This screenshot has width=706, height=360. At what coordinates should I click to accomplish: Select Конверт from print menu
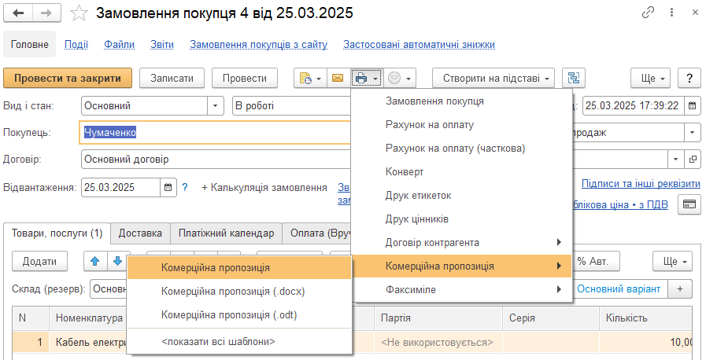[461, 172]
